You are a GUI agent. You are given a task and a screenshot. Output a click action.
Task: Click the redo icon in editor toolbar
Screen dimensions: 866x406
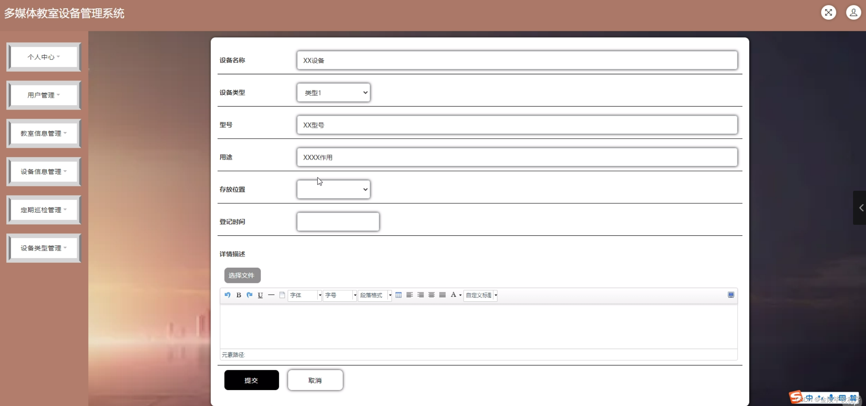coord(249,295)
